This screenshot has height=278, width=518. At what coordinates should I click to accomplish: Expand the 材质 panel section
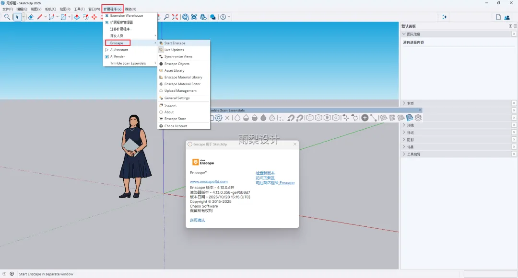coord(404,103)
